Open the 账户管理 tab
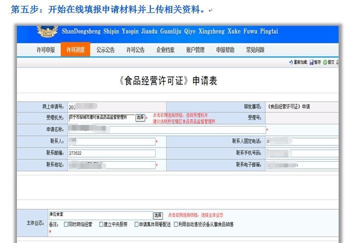Image resolution: width=359 pixels, height=243 pixels. [195, 50]
